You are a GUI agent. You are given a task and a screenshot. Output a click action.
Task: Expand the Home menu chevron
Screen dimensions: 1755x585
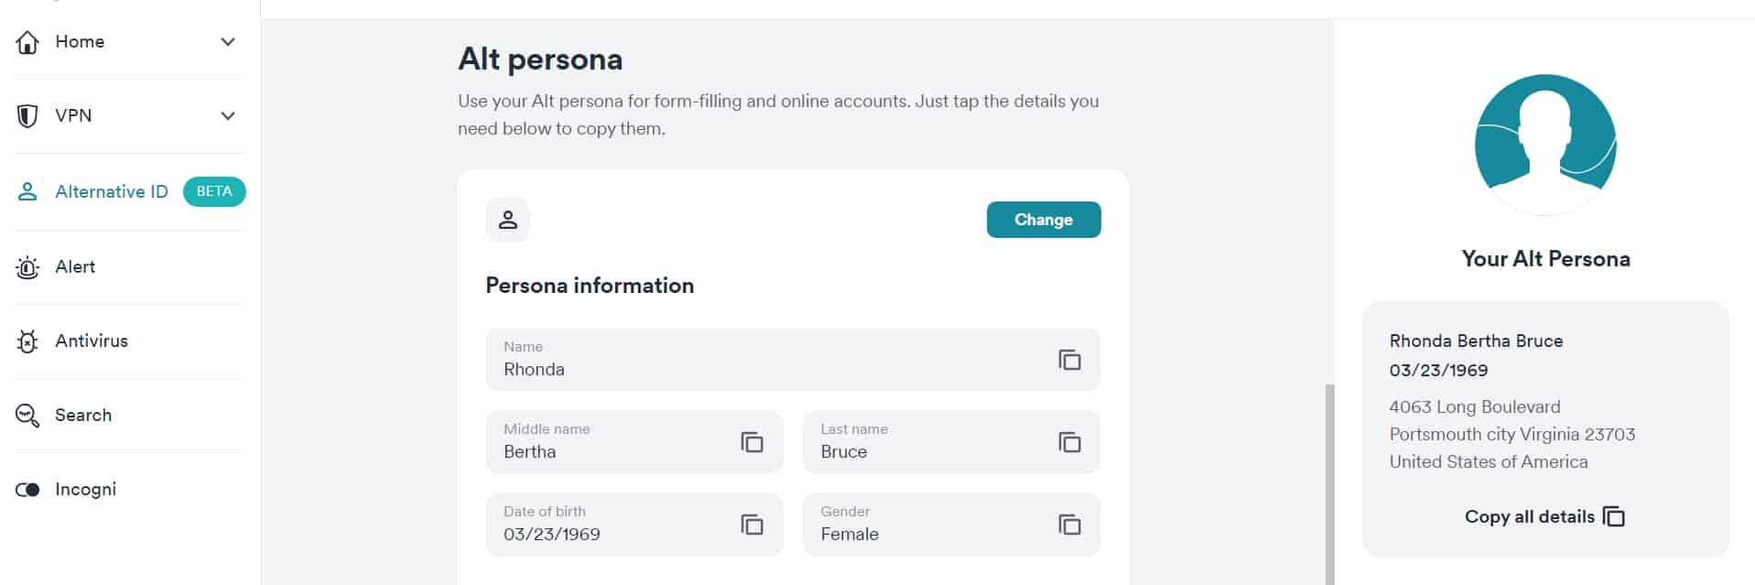pos(228,42)
